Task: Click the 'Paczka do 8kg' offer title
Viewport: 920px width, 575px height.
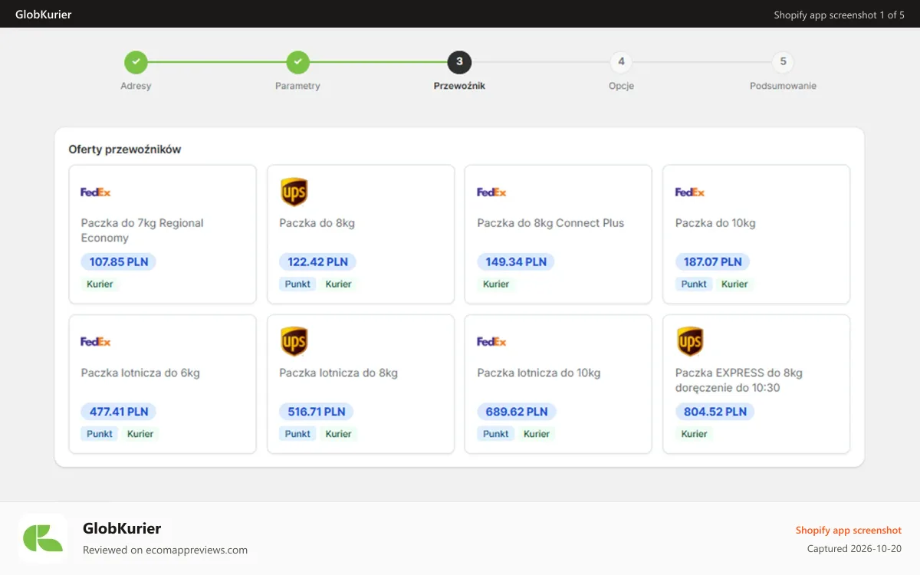Action: [x=317, y=223]
